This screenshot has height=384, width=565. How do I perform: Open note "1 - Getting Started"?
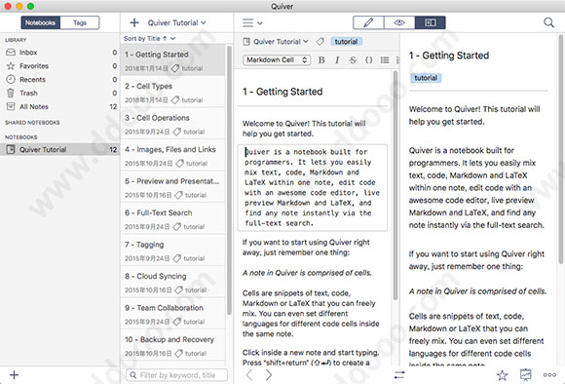click(x=173, y=60)
